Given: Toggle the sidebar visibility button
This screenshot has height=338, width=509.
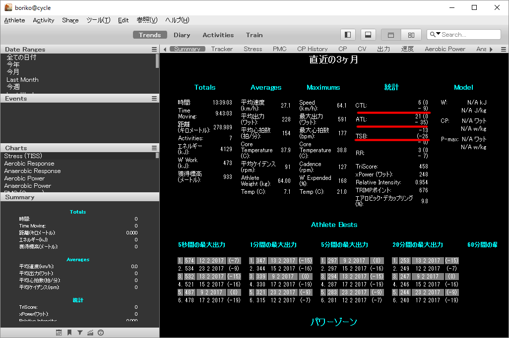Looking at the screenshot, I should click(348, 35).
